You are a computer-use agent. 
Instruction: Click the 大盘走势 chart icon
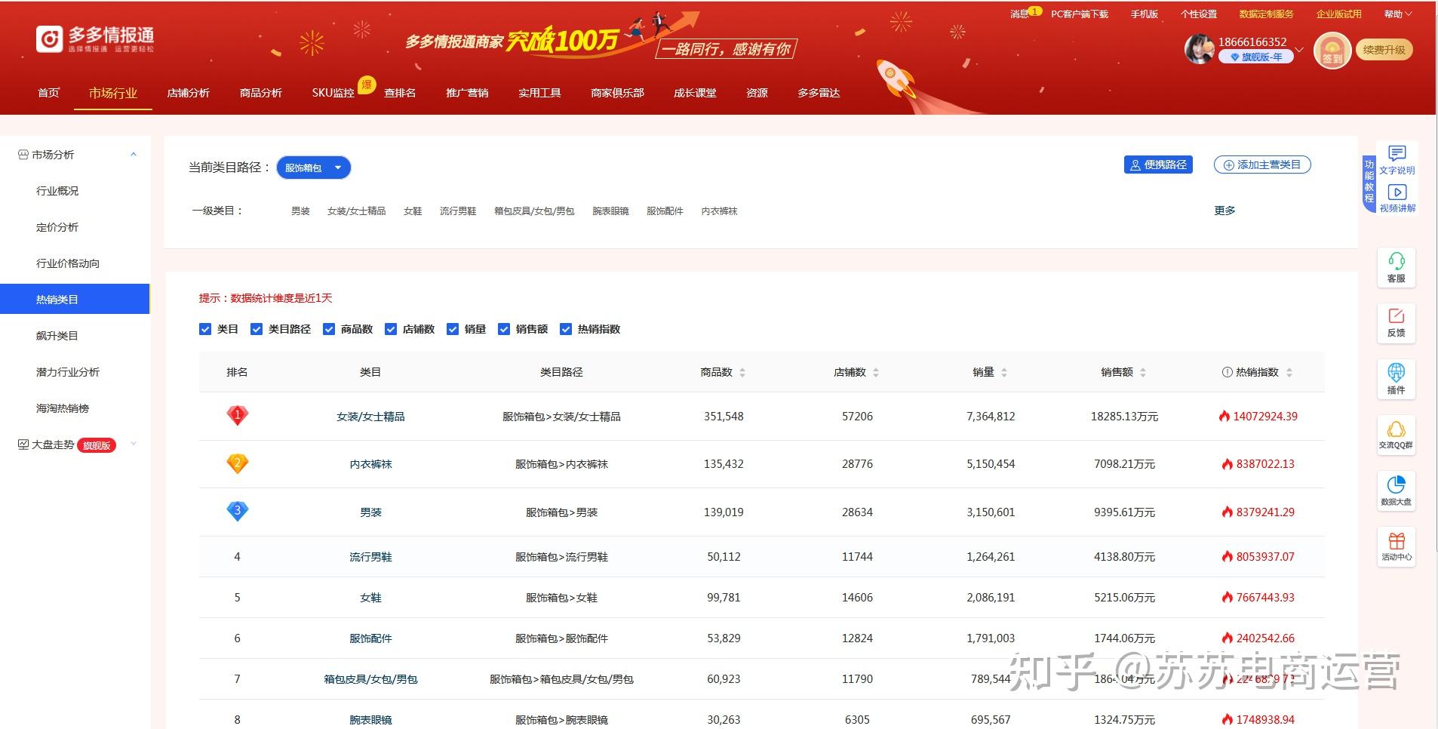tap(23, 444)
